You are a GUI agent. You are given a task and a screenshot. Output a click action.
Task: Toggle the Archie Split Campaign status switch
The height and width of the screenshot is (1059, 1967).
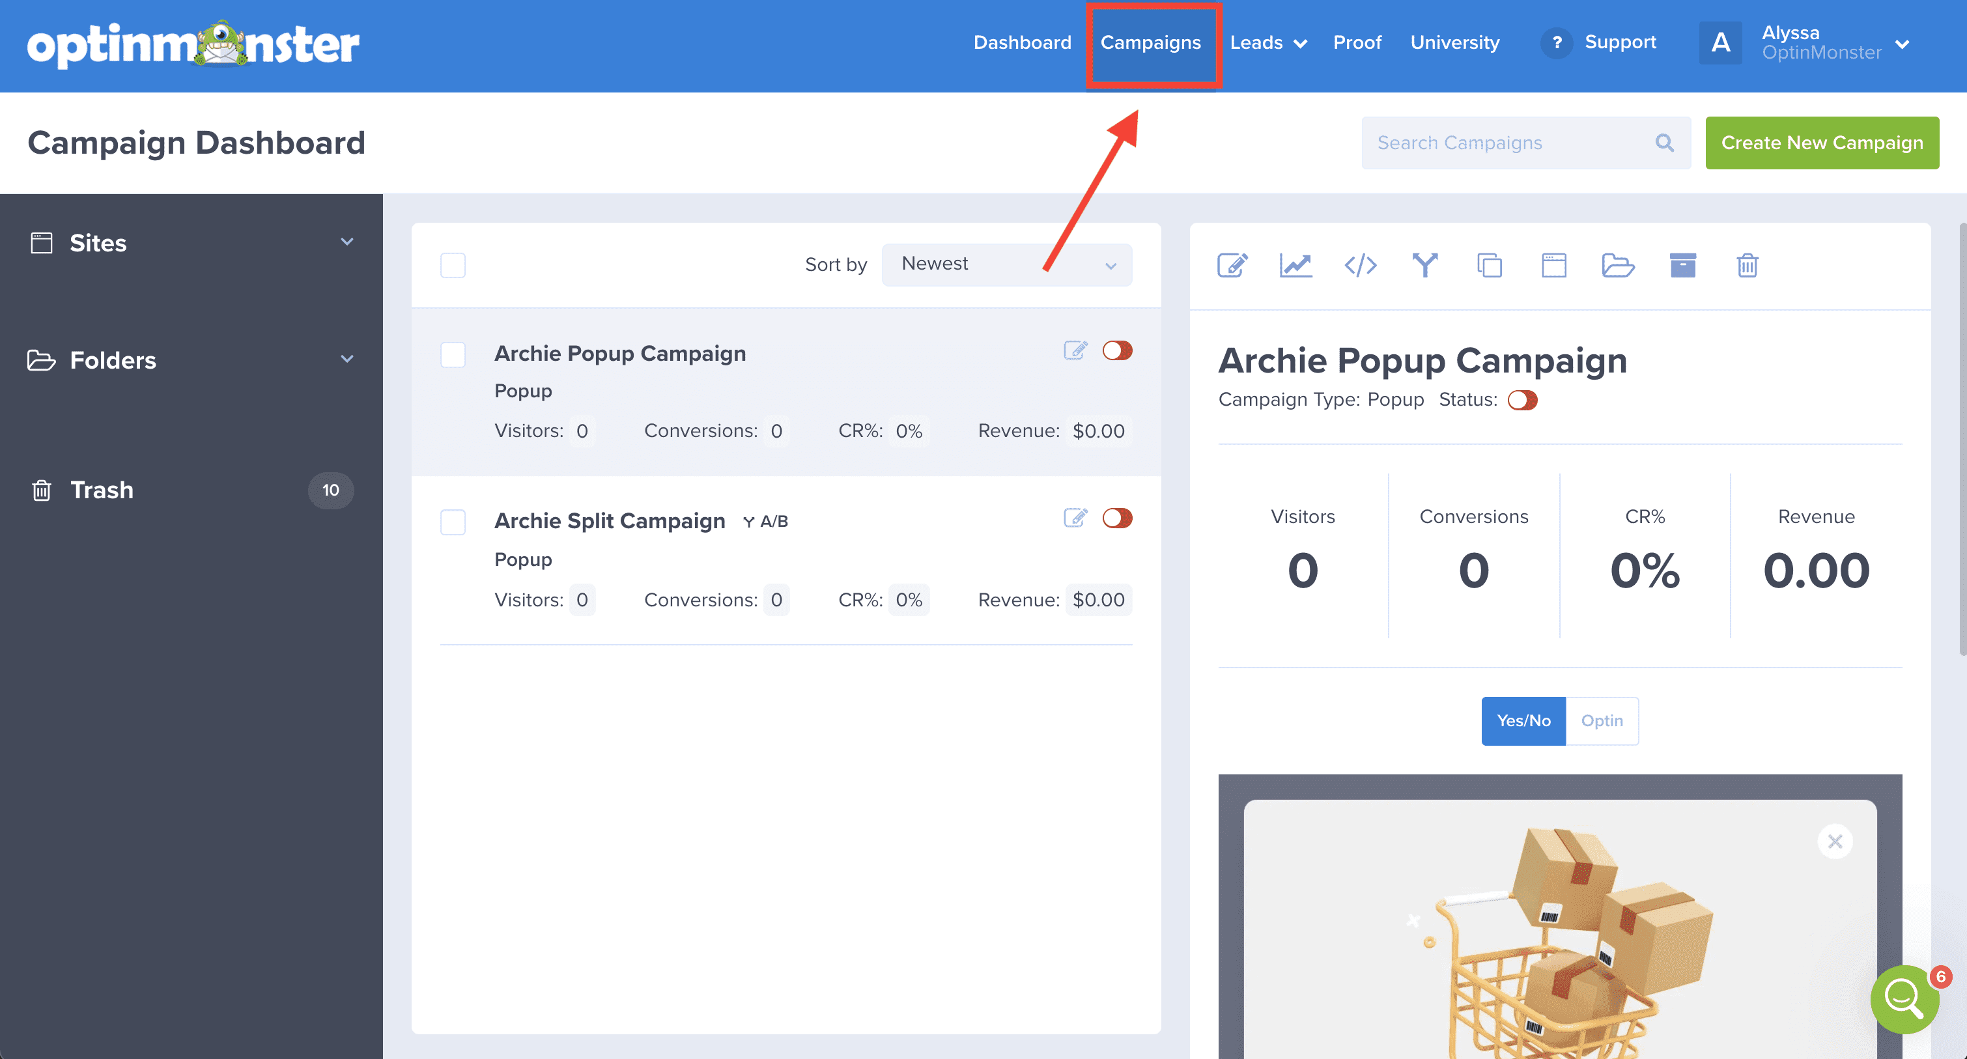(1117, 518)
